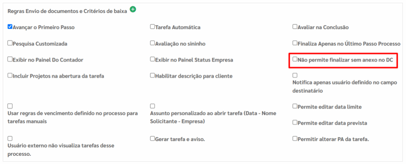Check Permite editar data limite

295,106
